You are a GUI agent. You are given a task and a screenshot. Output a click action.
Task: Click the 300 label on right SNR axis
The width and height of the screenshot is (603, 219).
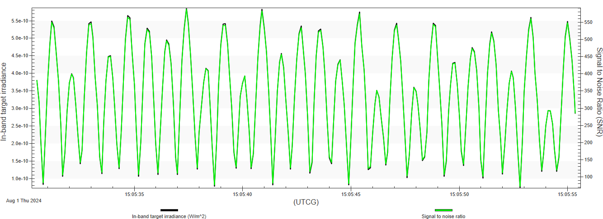(x=586, y=108)
